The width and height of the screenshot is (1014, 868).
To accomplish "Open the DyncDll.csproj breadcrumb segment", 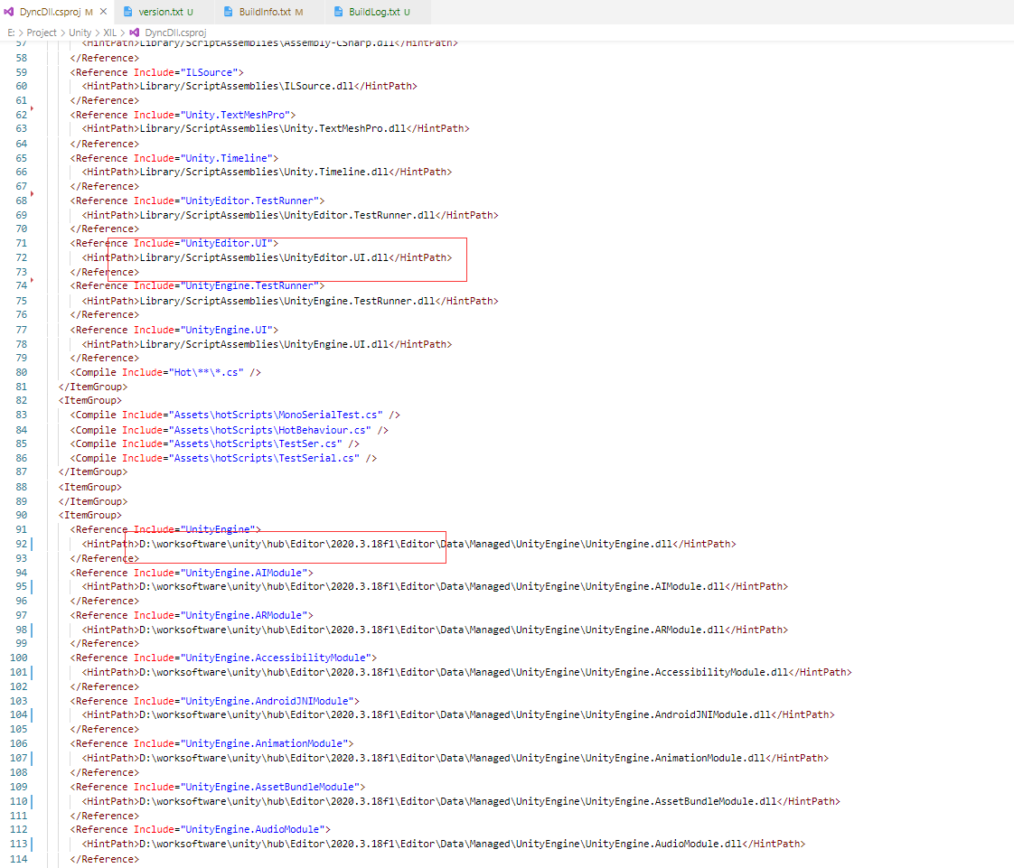I will click(176, 33).
